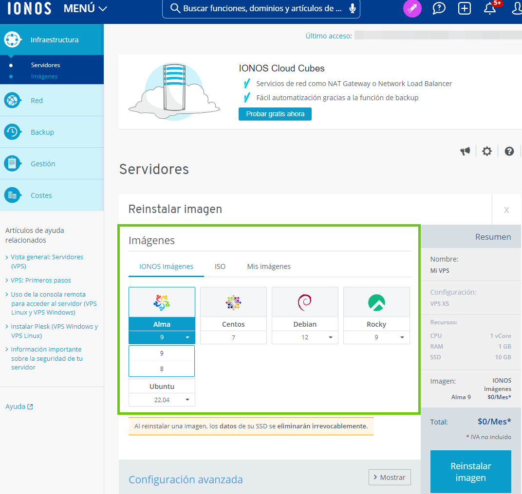Open 'Instalar Plesk' help link
This screenshot has height=494, width=522.
[x=54, y=331]
